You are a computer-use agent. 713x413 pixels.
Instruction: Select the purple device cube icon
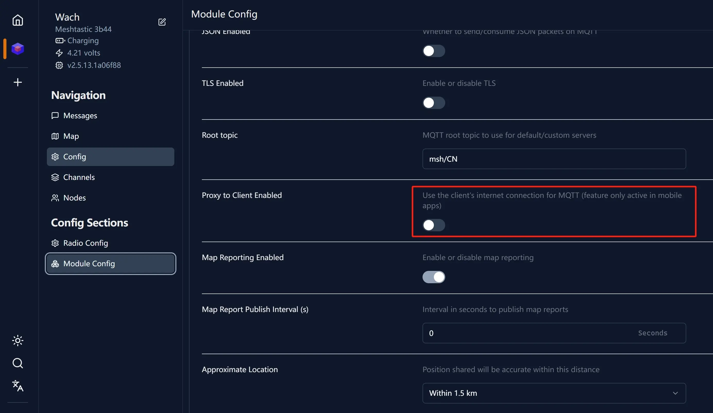pyautogui.click(x=18, y=49)
